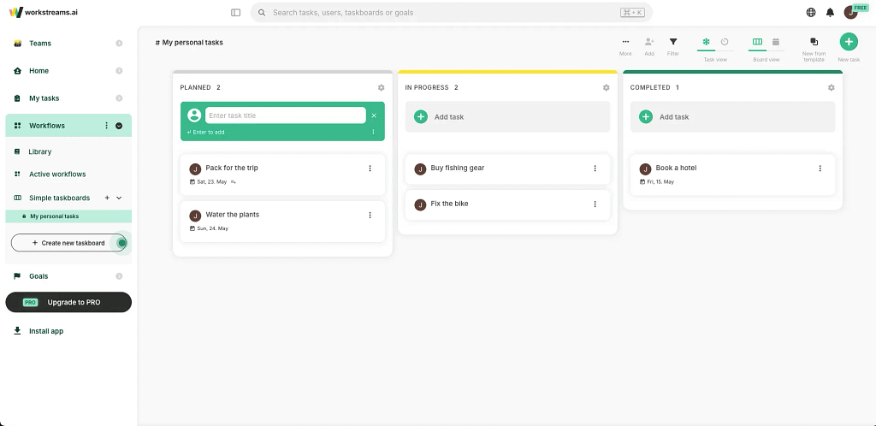Click the green New task button
Image resolution: width=876 pixels, height=426 pixels.
pyautogui.click(x=849, y=42)
